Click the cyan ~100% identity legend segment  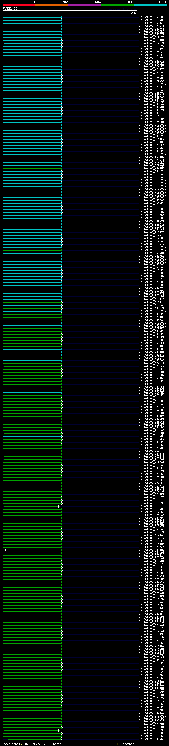point(150,5)
